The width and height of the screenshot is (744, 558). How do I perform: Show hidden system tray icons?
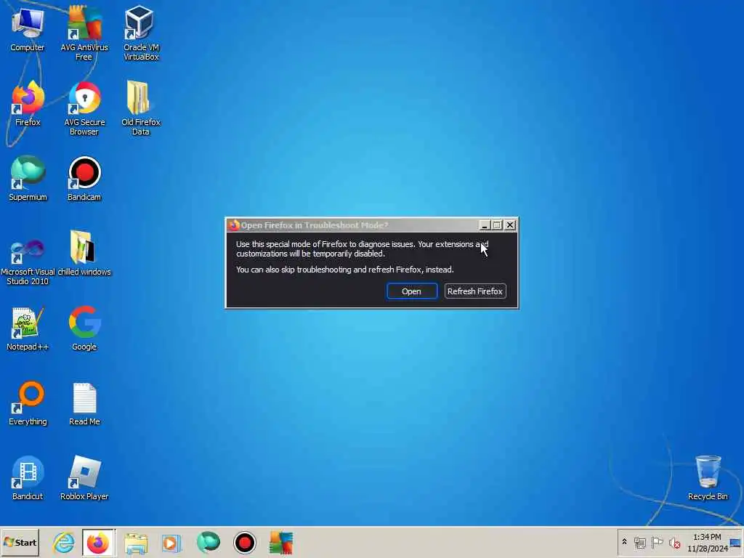pyautogui.click(x=624, y=542)
